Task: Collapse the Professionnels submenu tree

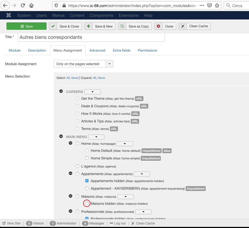Action: tap(71, 211)
